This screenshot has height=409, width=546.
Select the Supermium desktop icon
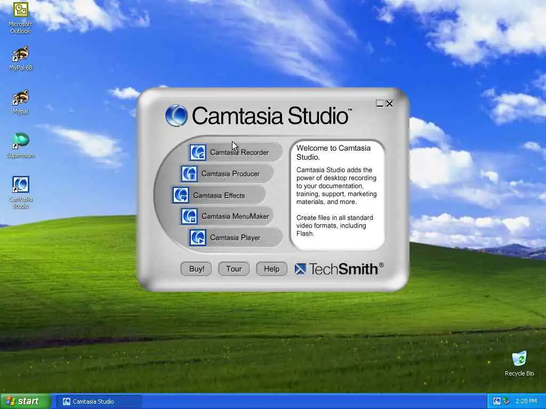(21, 145)
